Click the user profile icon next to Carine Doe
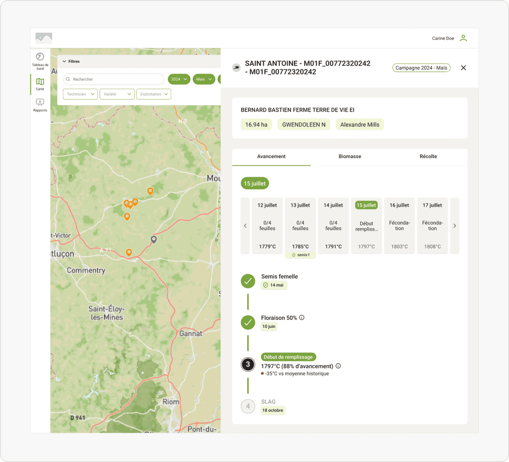 point(463,38)
